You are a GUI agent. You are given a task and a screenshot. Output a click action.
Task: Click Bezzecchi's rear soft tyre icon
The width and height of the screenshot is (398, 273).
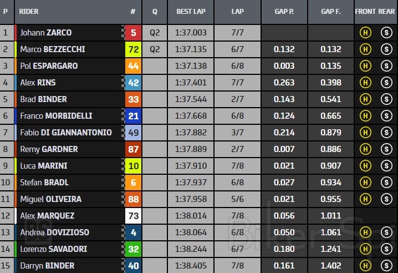click(386, 49)
